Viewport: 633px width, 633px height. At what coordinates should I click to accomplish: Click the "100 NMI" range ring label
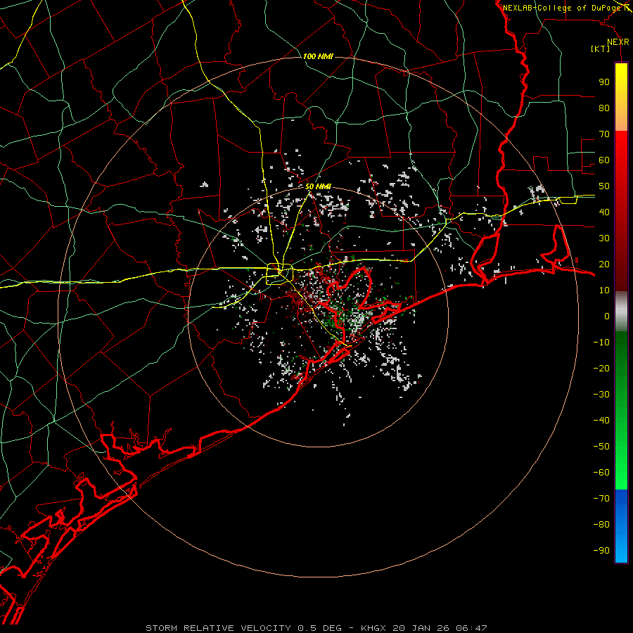point(318,56)
